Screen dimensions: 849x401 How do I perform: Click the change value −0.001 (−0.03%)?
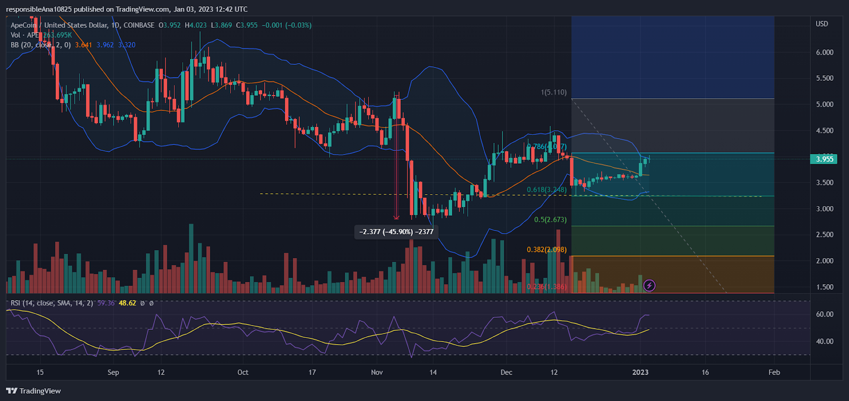coord(287,25)
